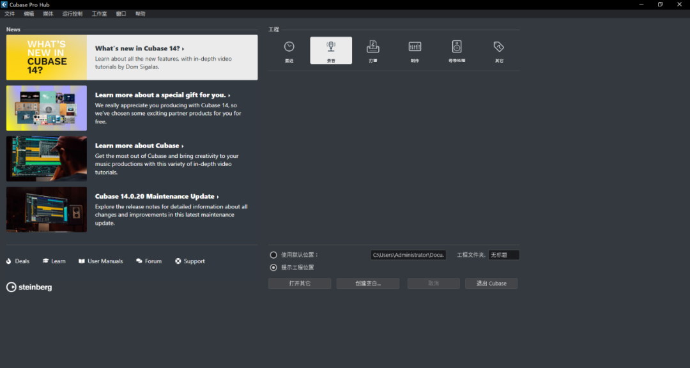The image size is (690, 368).
Task: Click the Deals flame icon link
Action: [x=18, y=261]
